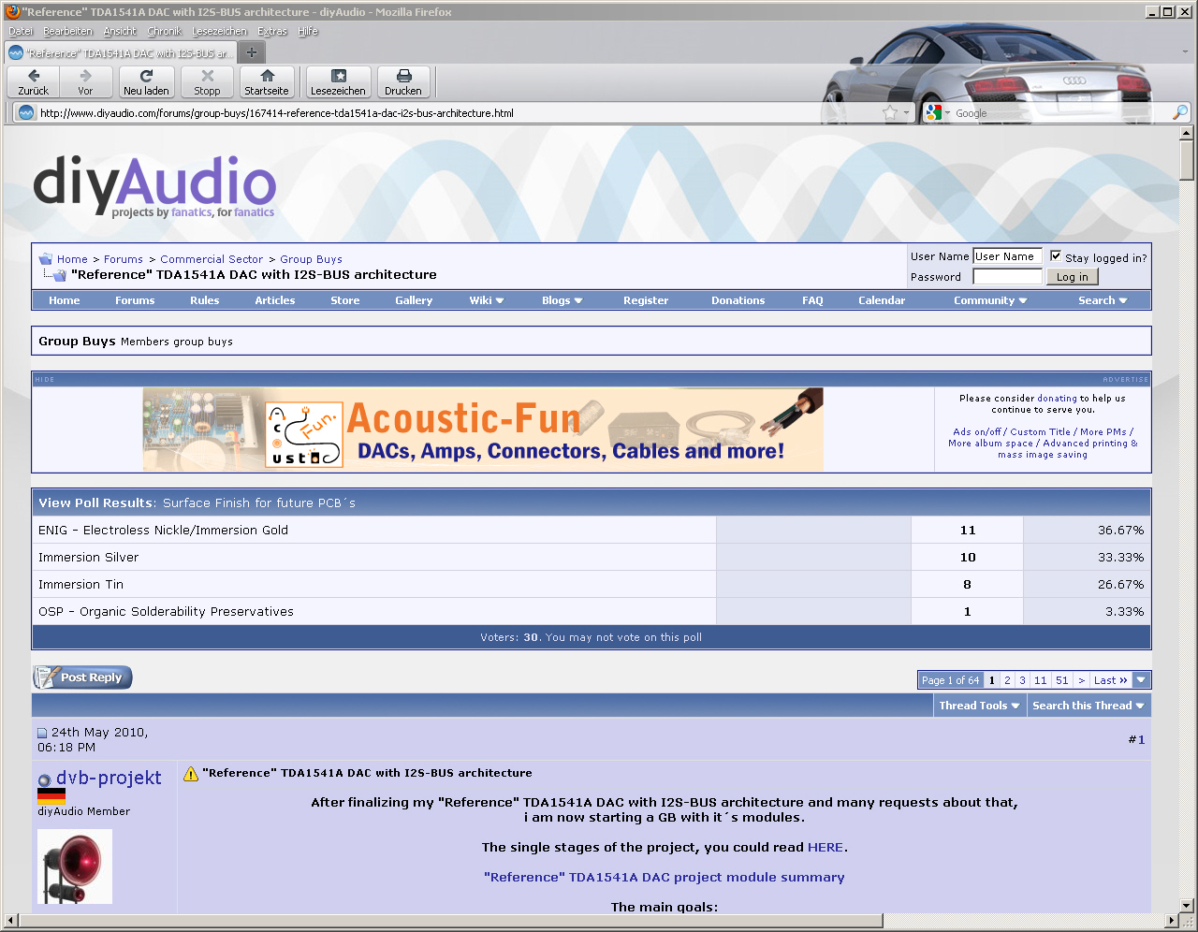This screenshot has width=1198, height=932.
Task: Click Articles in the navigation bar
Action: (275, 300)
